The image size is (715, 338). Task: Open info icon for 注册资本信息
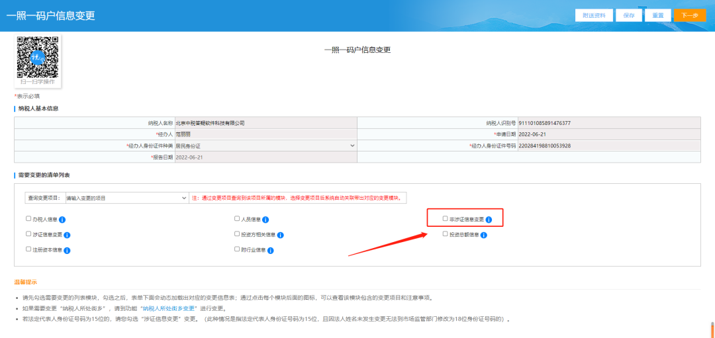click(x=68, y=251)
